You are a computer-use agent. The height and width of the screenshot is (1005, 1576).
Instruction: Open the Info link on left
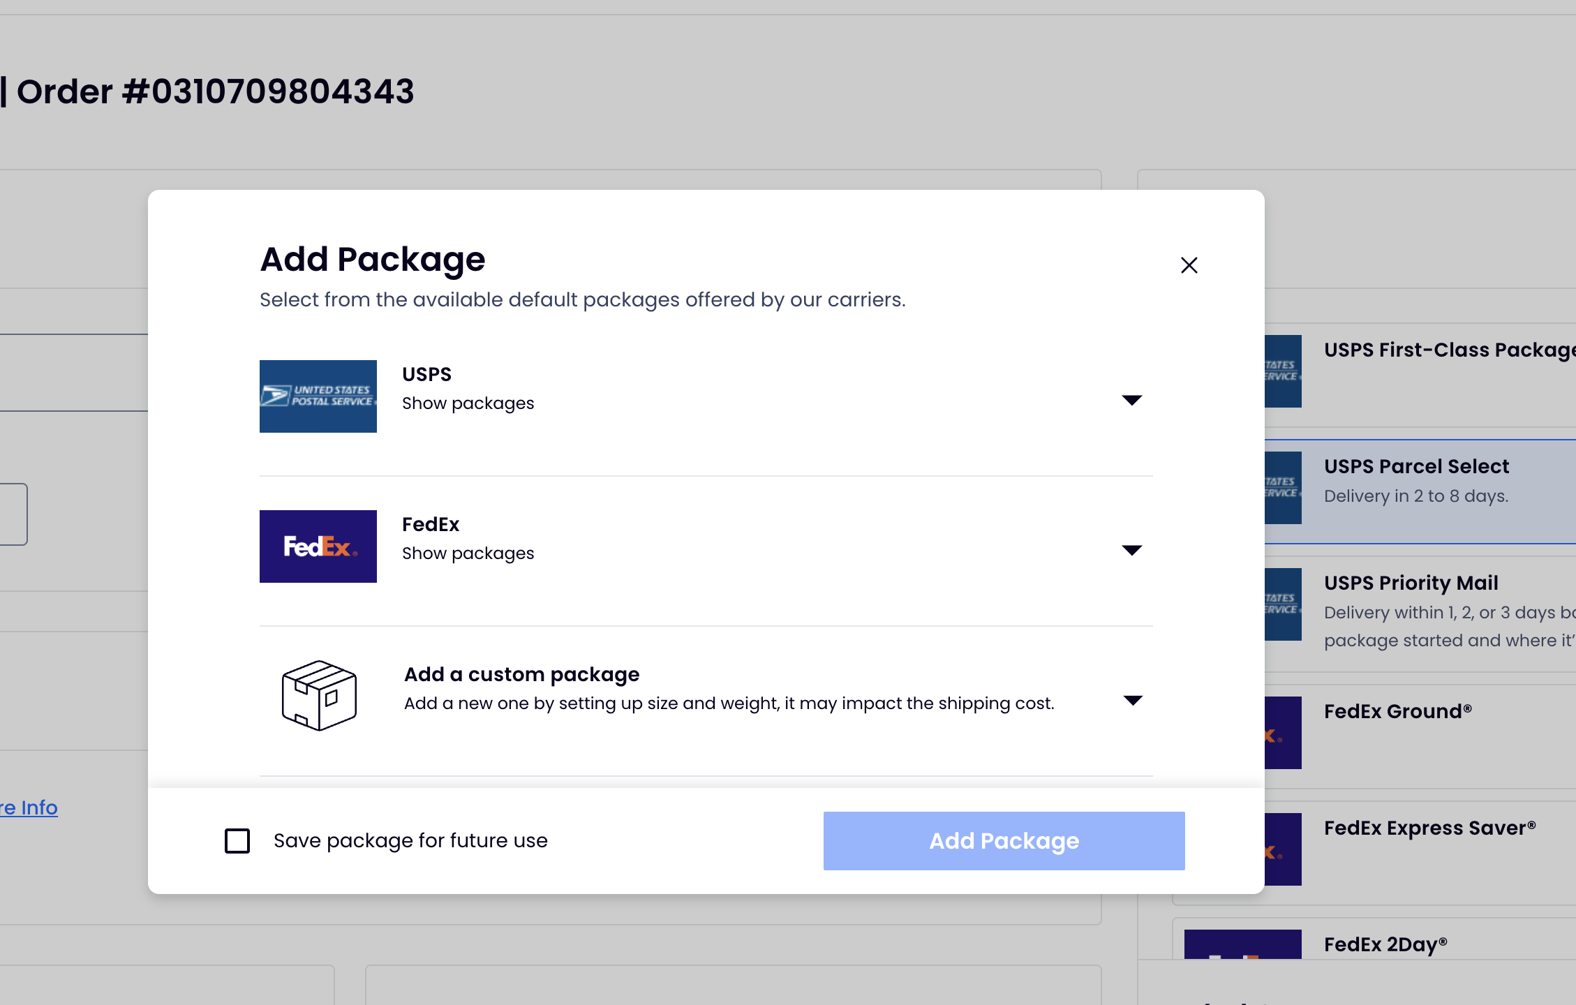coord(29,807)
